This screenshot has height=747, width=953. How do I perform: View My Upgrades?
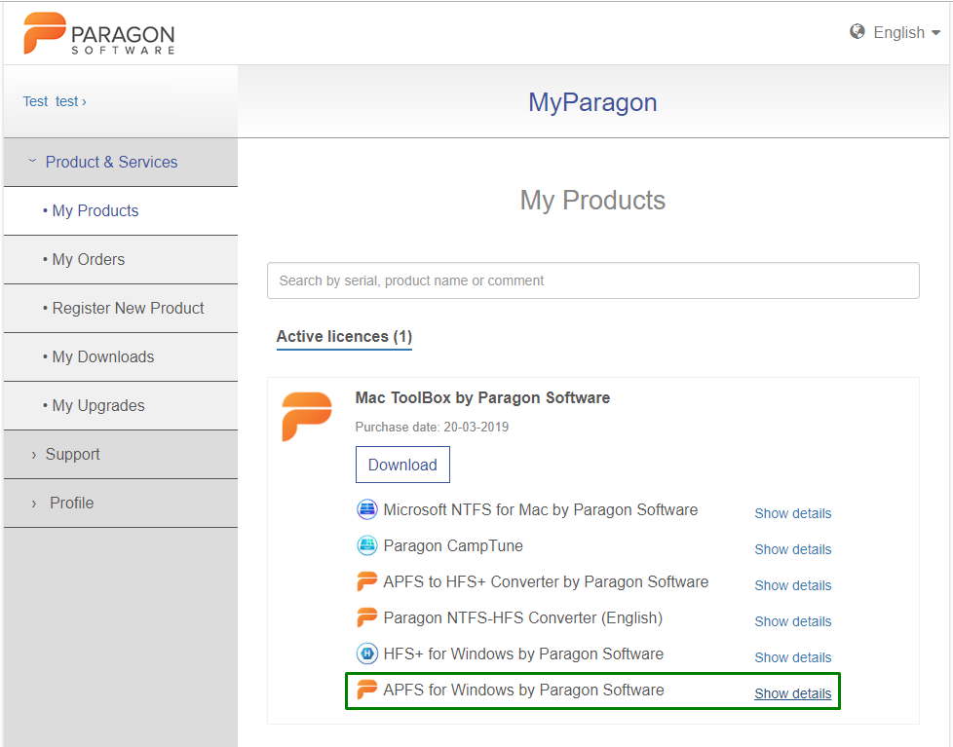point(120,406)
